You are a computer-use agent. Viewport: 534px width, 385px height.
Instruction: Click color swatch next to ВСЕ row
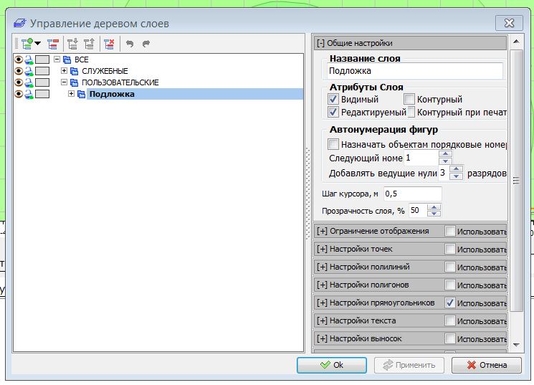tap(42, 60)
